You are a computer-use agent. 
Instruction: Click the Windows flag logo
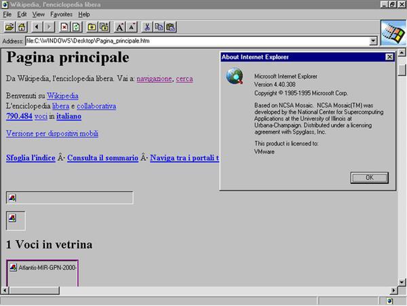point(393,33)
